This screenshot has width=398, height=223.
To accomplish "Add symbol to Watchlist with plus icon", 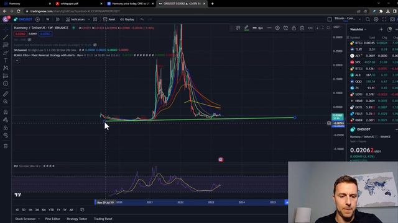I will [381, 29].
